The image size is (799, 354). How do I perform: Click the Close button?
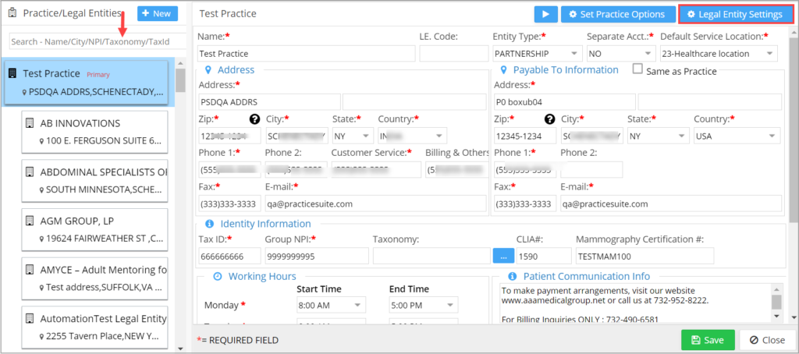click(766, 340)
